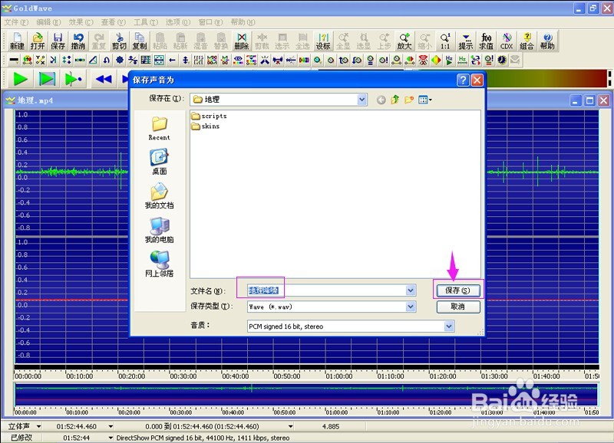Image resolution: width=614 pixels, height=443 pixels.
Task: Click the 撤消 (Undo) toolbar icon
Action: click(78, 41)
